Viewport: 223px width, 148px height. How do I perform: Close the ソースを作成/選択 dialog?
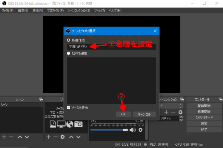coord(155,31)
